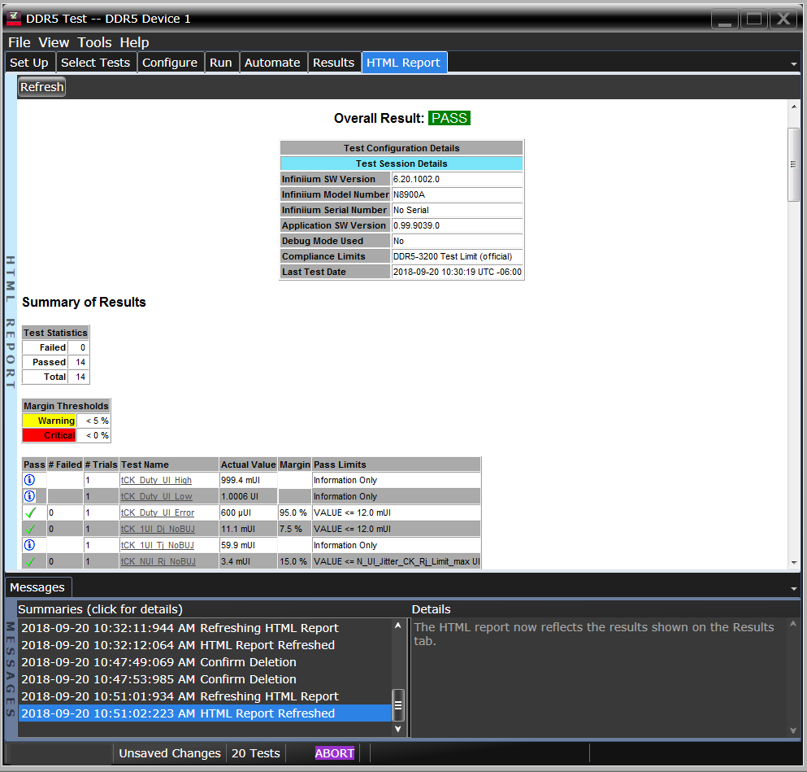Screen dimensions: 807x772
Task: Click the ABORT button in status bar
Action: tap(335, 753)
